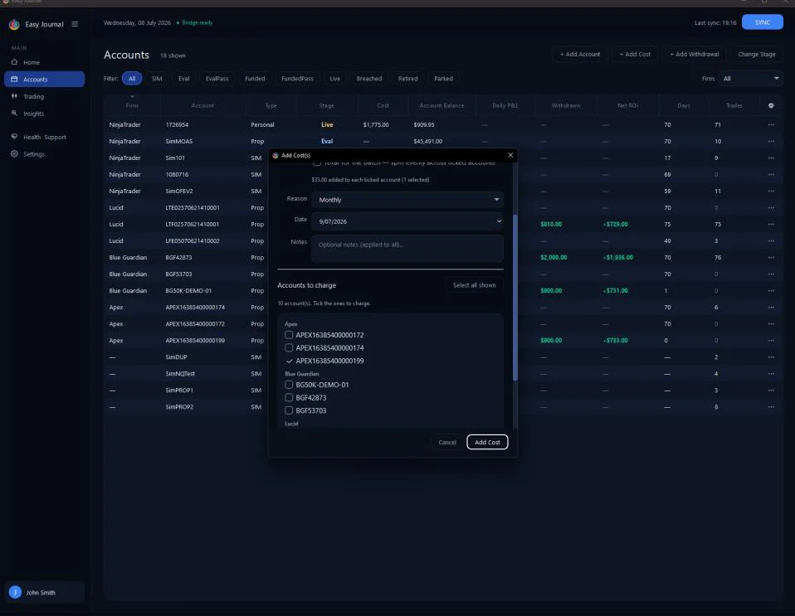Image resolution: width=795 pixels, height=616 pixels.
Task: Click the Add Withdrawal toolbar button
Action: coord(694,54)
